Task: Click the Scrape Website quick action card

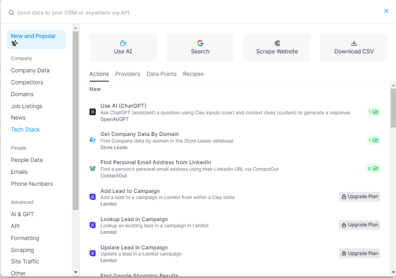Action: click(277, 48)
